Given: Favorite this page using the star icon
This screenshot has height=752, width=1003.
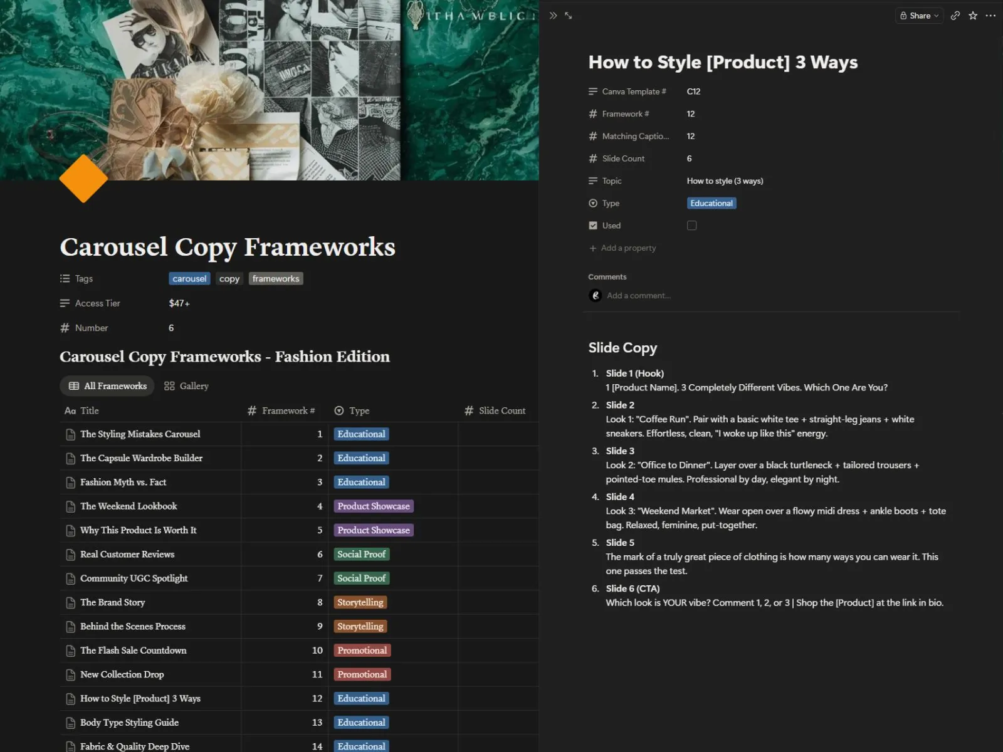Looking at the screenshot, I should pyautogui.click(x=973, y=16).
